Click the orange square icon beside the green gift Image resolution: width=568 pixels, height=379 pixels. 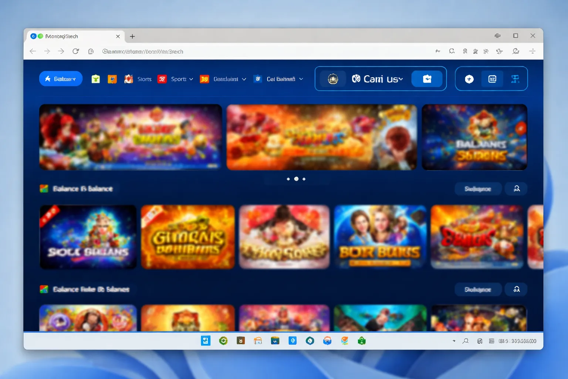point(112,79)
